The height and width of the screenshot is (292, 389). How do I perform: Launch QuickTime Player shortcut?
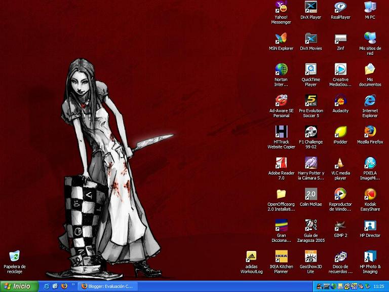(x=311, y=69)
